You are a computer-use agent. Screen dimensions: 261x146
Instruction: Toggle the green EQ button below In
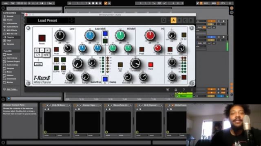tap(105, 41)
